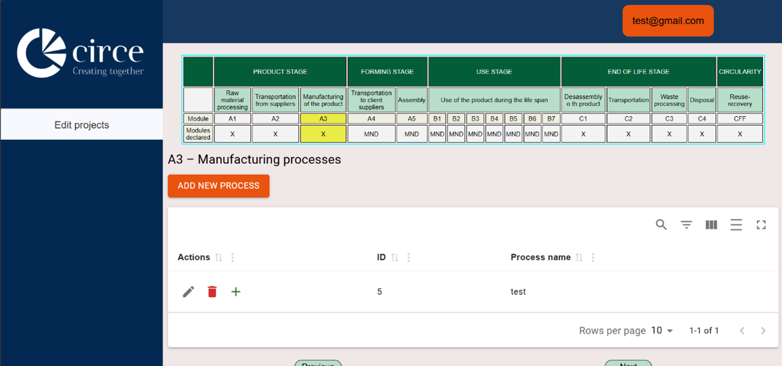782x366 pixels.
Task: Toggle table row density icon
Action: tap(736, 225)
